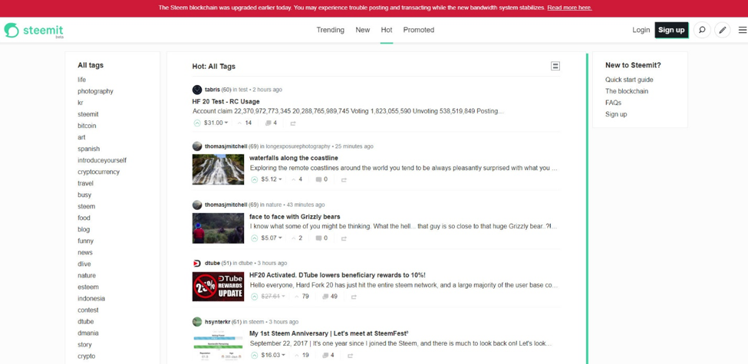
Task: Upvote the DTube HF20 Activated post
Action: coord(254,297)
